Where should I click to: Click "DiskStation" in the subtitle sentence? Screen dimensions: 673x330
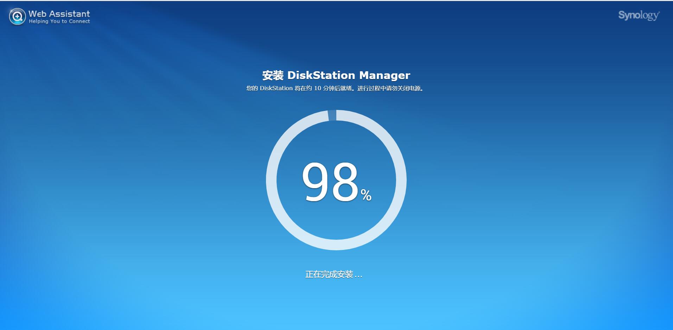tap(276, 88)
